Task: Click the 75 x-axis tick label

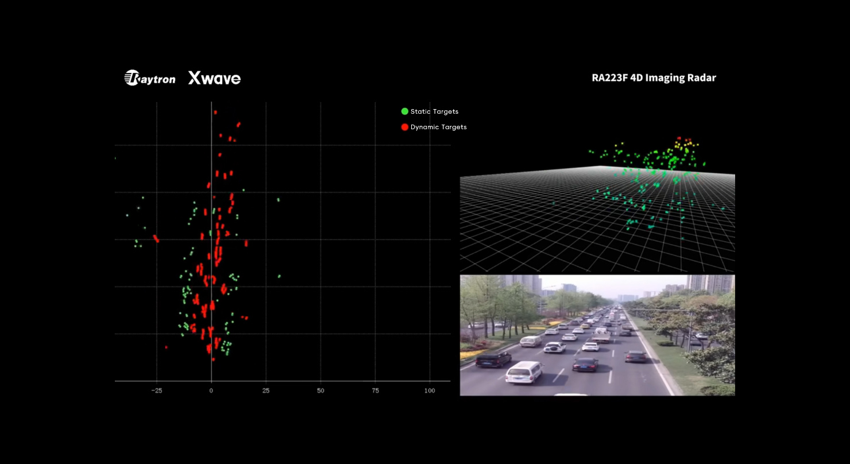Action: pyautogui.click(x=375, y=390)
